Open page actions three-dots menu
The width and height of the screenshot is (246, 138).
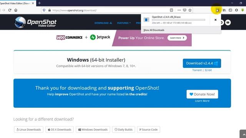[179, 10]
